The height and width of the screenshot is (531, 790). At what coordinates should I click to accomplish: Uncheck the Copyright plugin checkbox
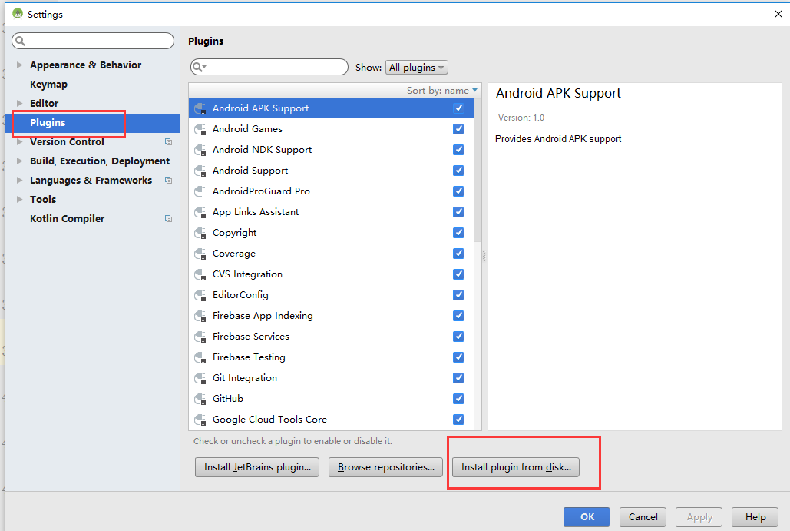coord(458,233)
